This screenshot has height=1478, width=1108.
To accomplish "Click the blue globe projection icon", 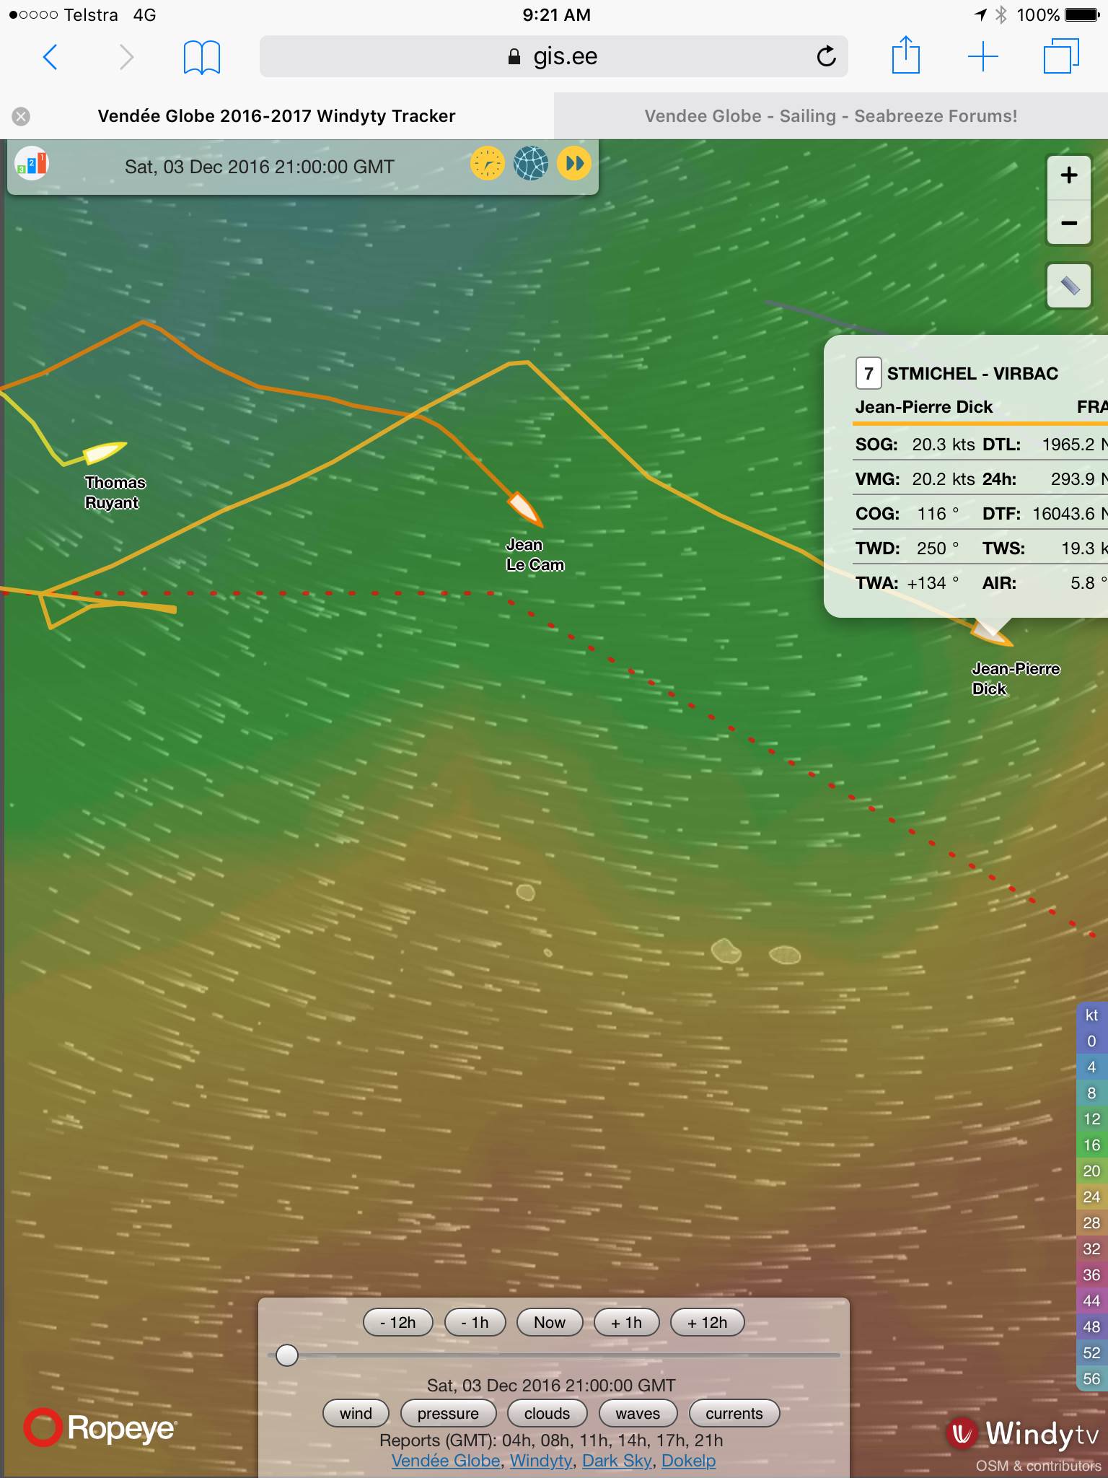I will click(x=530, y=165).
